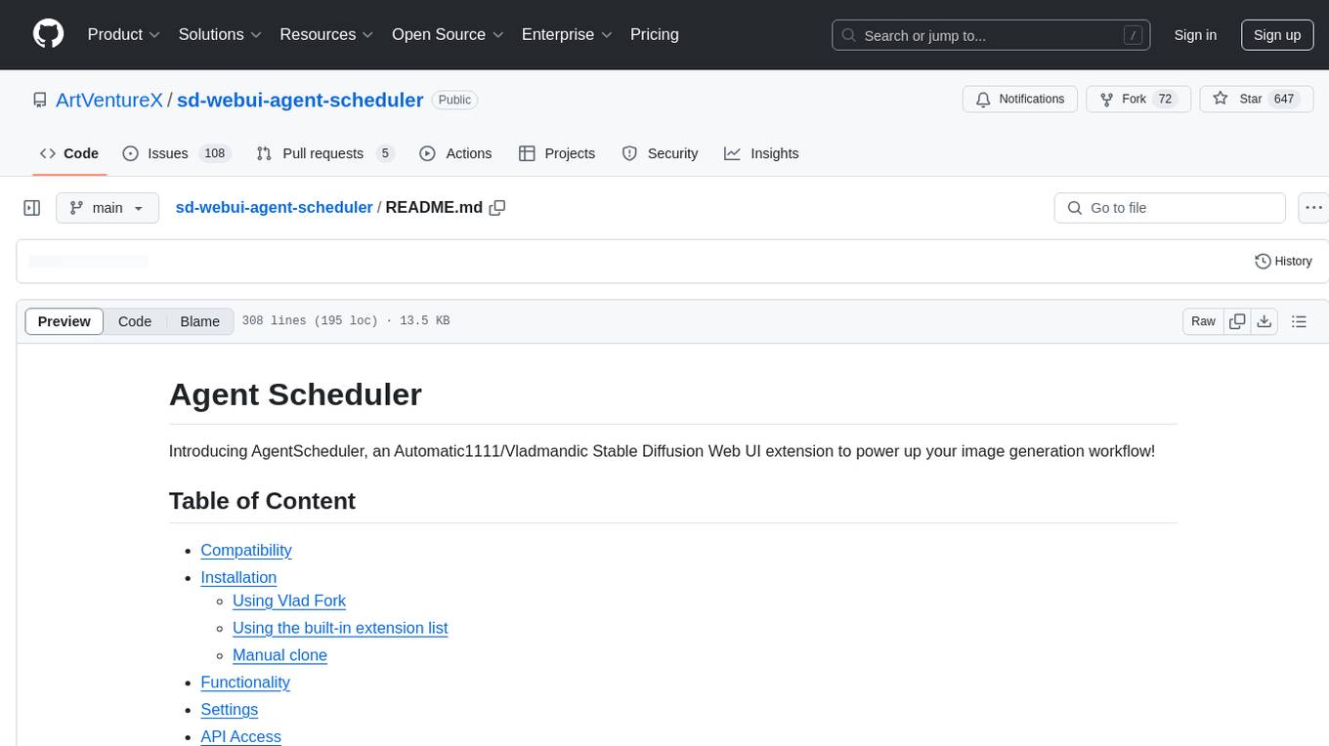Expand the Solutions menu
Screen dimensions: 1329x746
(220, 34)
